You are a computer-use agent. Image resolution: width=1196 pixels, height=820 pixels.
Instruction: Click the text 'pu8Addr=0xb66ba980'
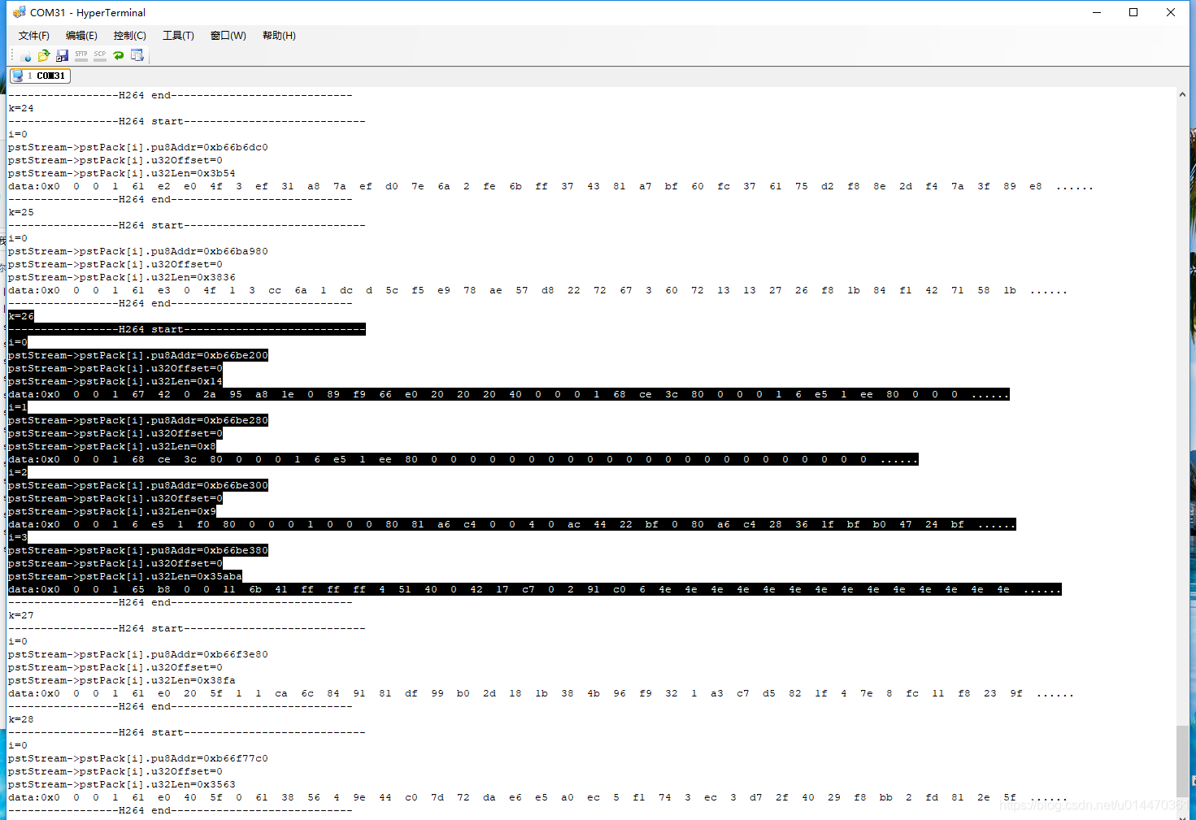[210, 251]
